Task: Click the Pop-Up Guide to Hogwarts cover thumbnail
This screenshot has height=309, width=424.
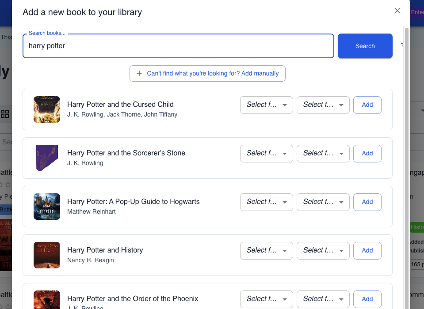Action: point(47,207)
